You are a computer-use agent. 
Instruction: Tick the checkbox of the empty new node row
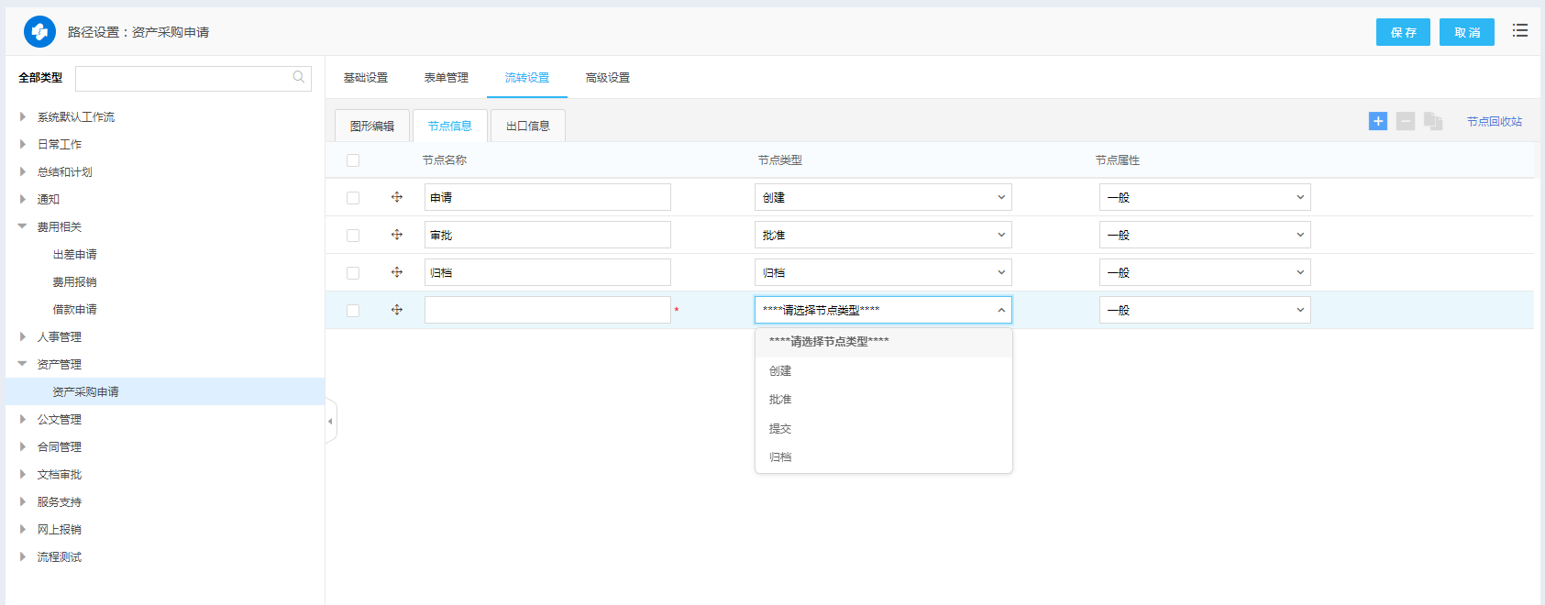pos(353,311)
